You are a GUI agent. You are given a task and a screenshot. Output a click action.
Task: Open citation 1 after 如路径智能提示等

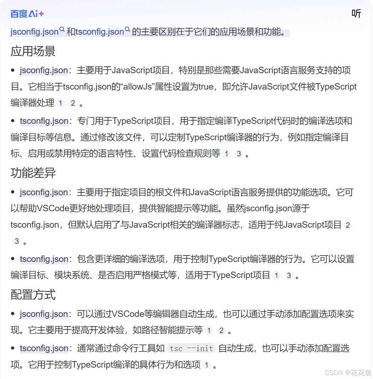pyautogui.click(x=209, y=330)
